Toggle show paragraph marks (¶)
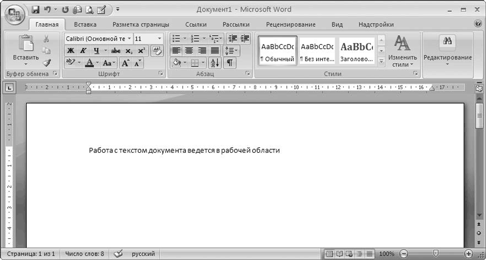The height and width of the screenshot is (260, 486). [x=230, y=63]
